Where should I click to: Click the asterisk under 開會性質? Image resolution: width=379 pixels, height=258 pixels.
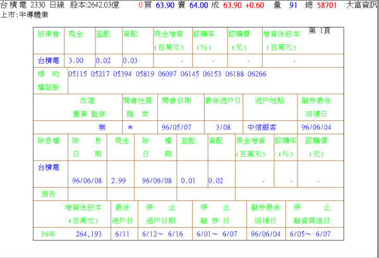tap(130, 127)
